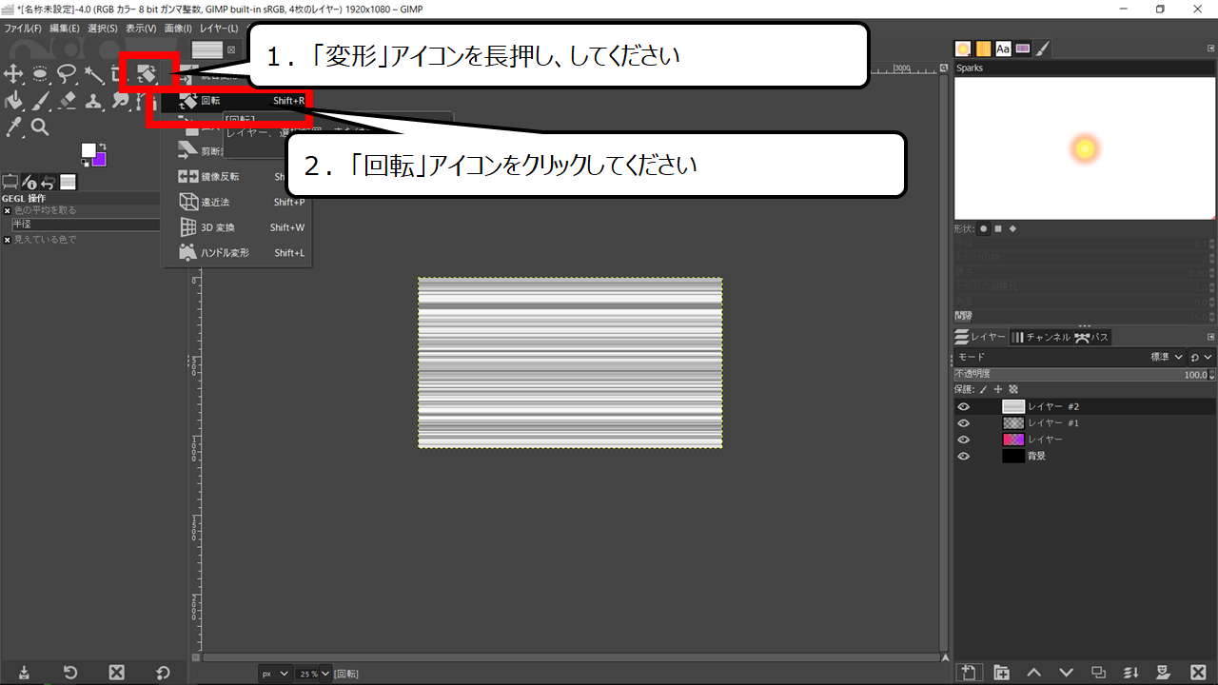The image size is (1218, 685).
Task: Duplicate the selected layer
Action: click(x=1099, y=673)
